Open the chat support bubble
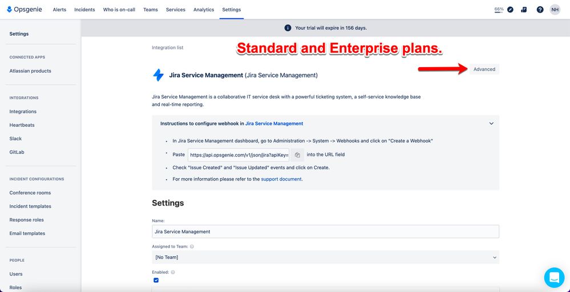570x292 pixels. (555, 278)
